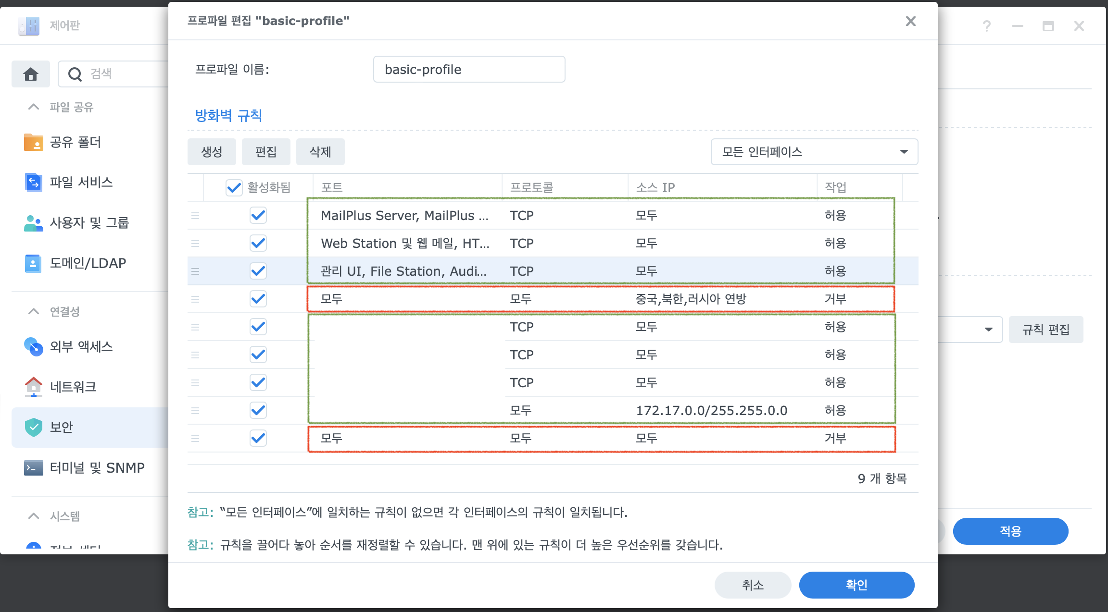Image resolution: width=1108 pixels, height=612 pixels.
Task: Disable the 중국,북한,러시아 연방 deny rule checkbox
Action: [x=258, y=299]
